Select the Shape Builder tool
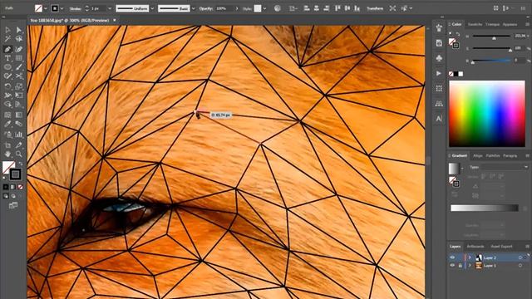532x299 pixels. click(7, 105)
